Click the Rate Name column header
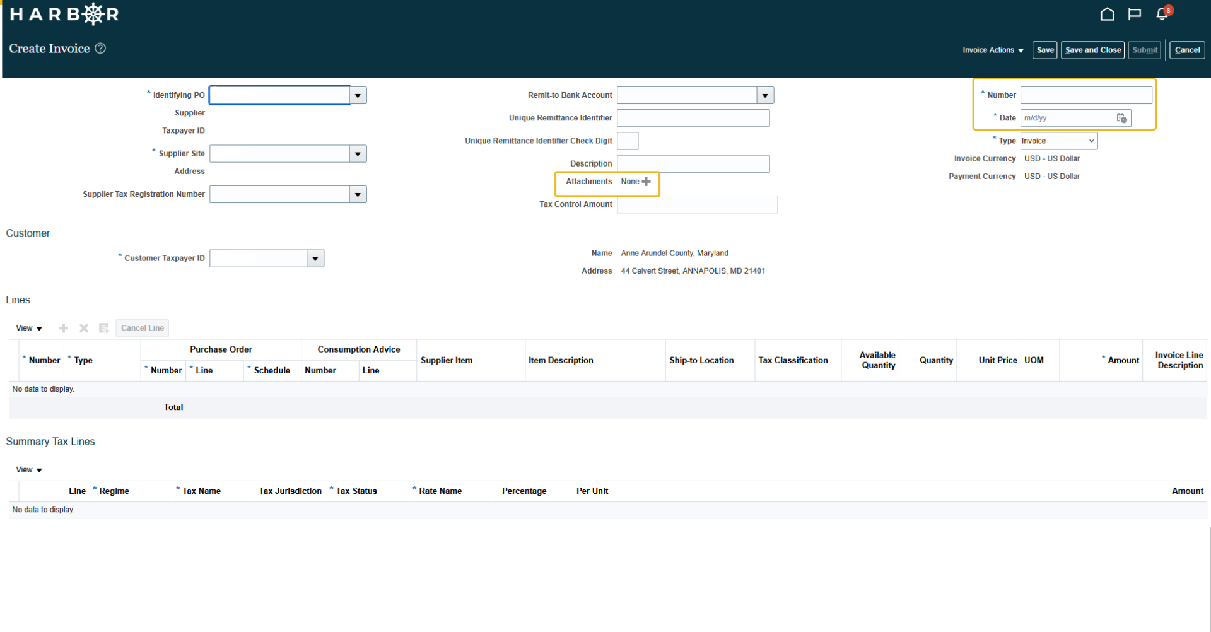Viewport: 1211px width, 632px height. tap(440, 491)
